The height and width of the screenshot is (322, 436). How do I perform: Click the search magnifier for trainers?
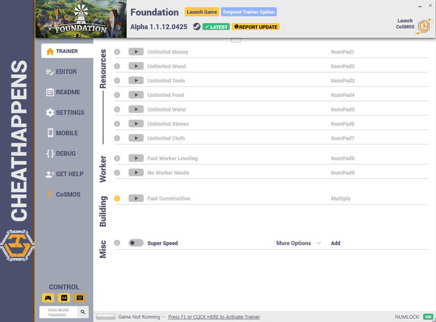[x=83, y=312]
